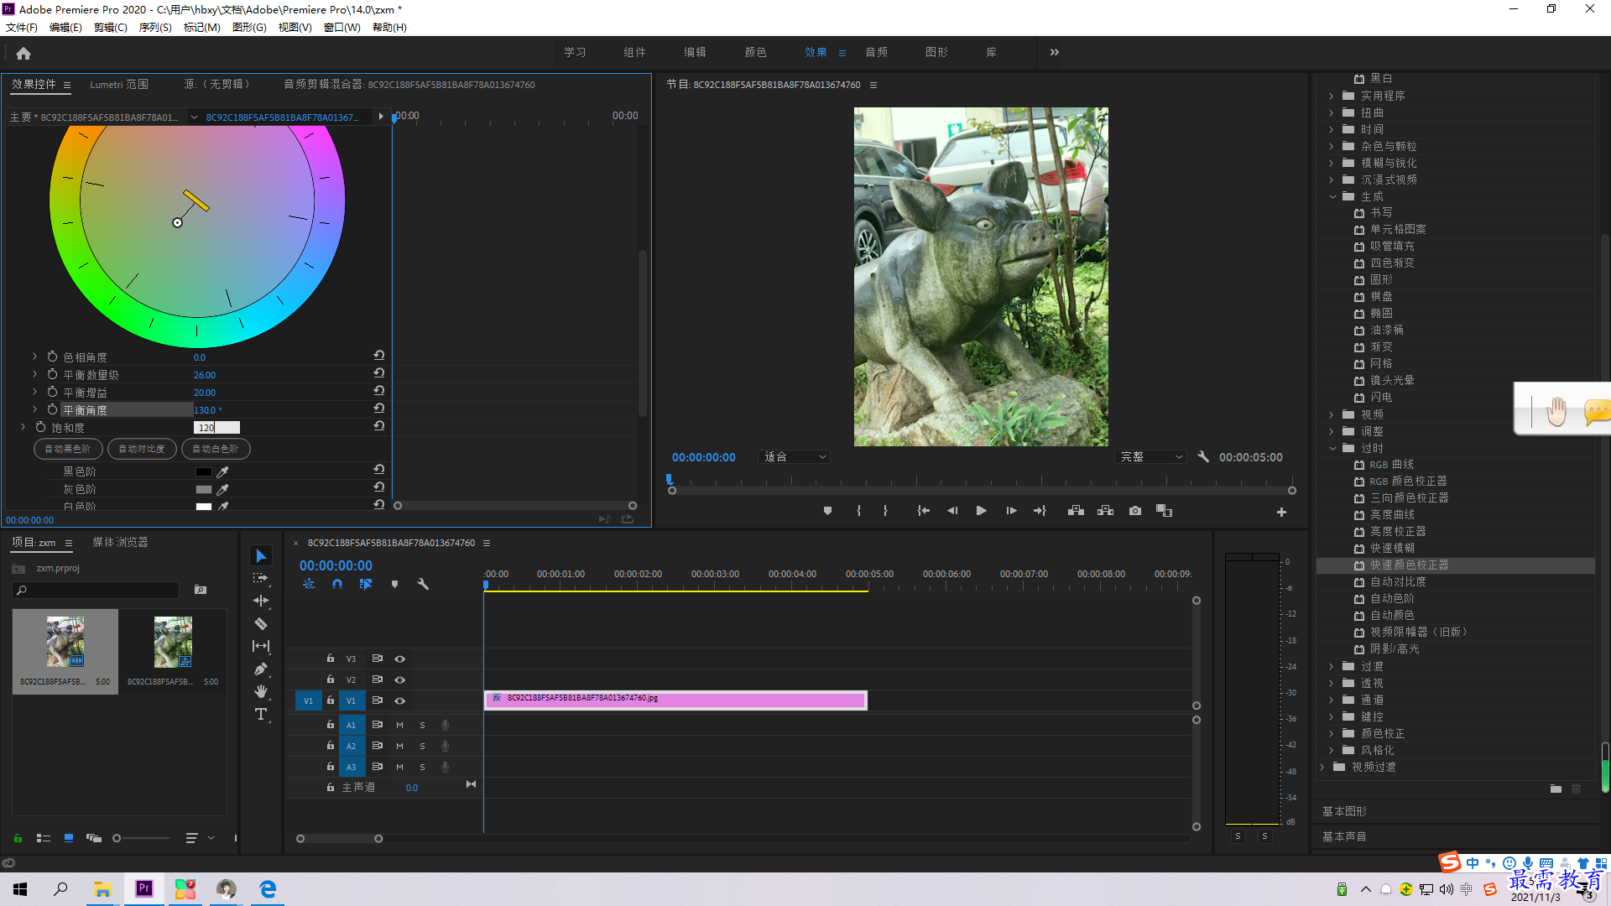Open the 文件(F) menu
This screenshot has width=1611, height=906.
pos(22,28)
